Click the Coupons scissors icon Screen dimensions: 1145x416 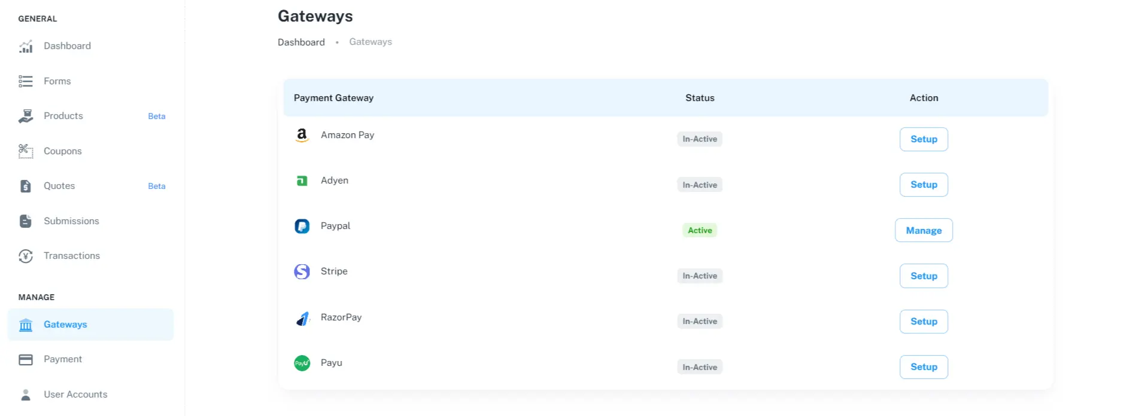26,151
